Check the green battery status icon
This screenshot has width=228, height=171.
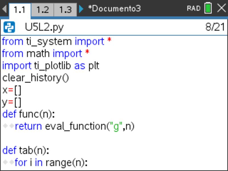tap(208, 9)
